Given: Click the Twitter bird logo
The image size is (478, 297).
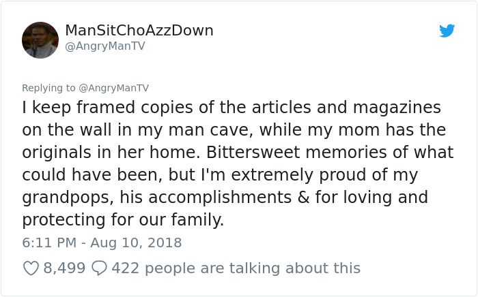Looking at the screenshot, I should pyautogui.click(x=447, y=31).
